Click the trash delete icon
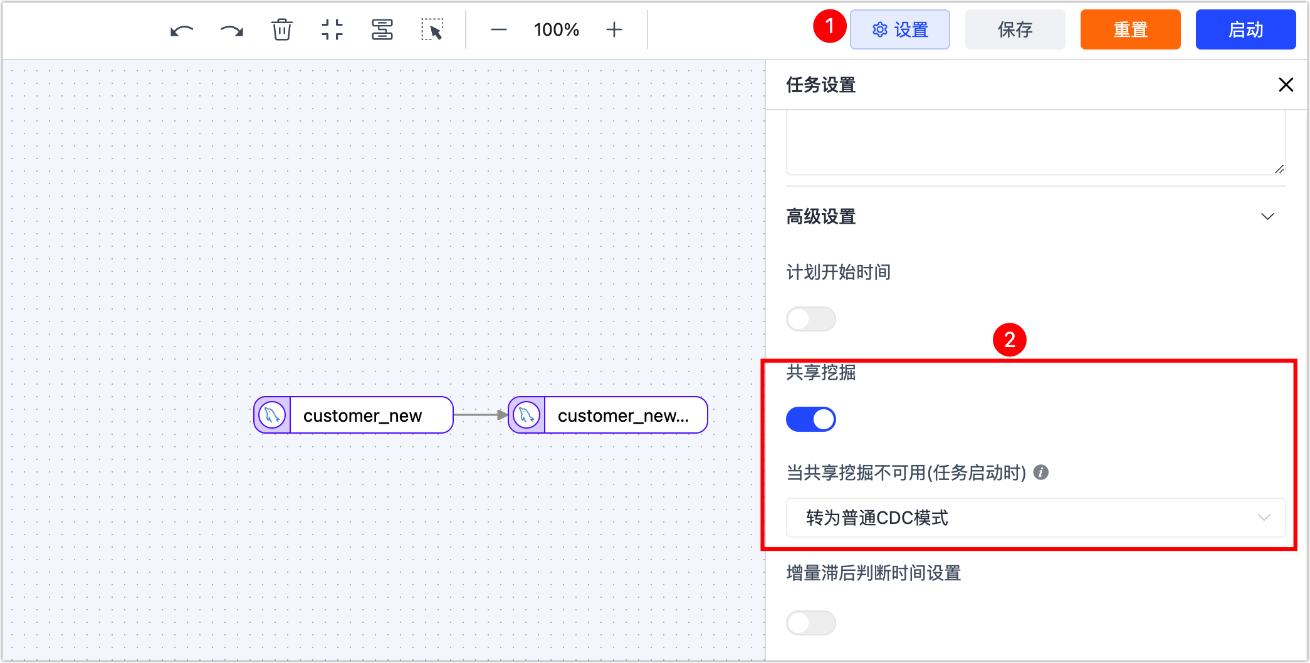The image size is (1310, 663). (281, 29)
